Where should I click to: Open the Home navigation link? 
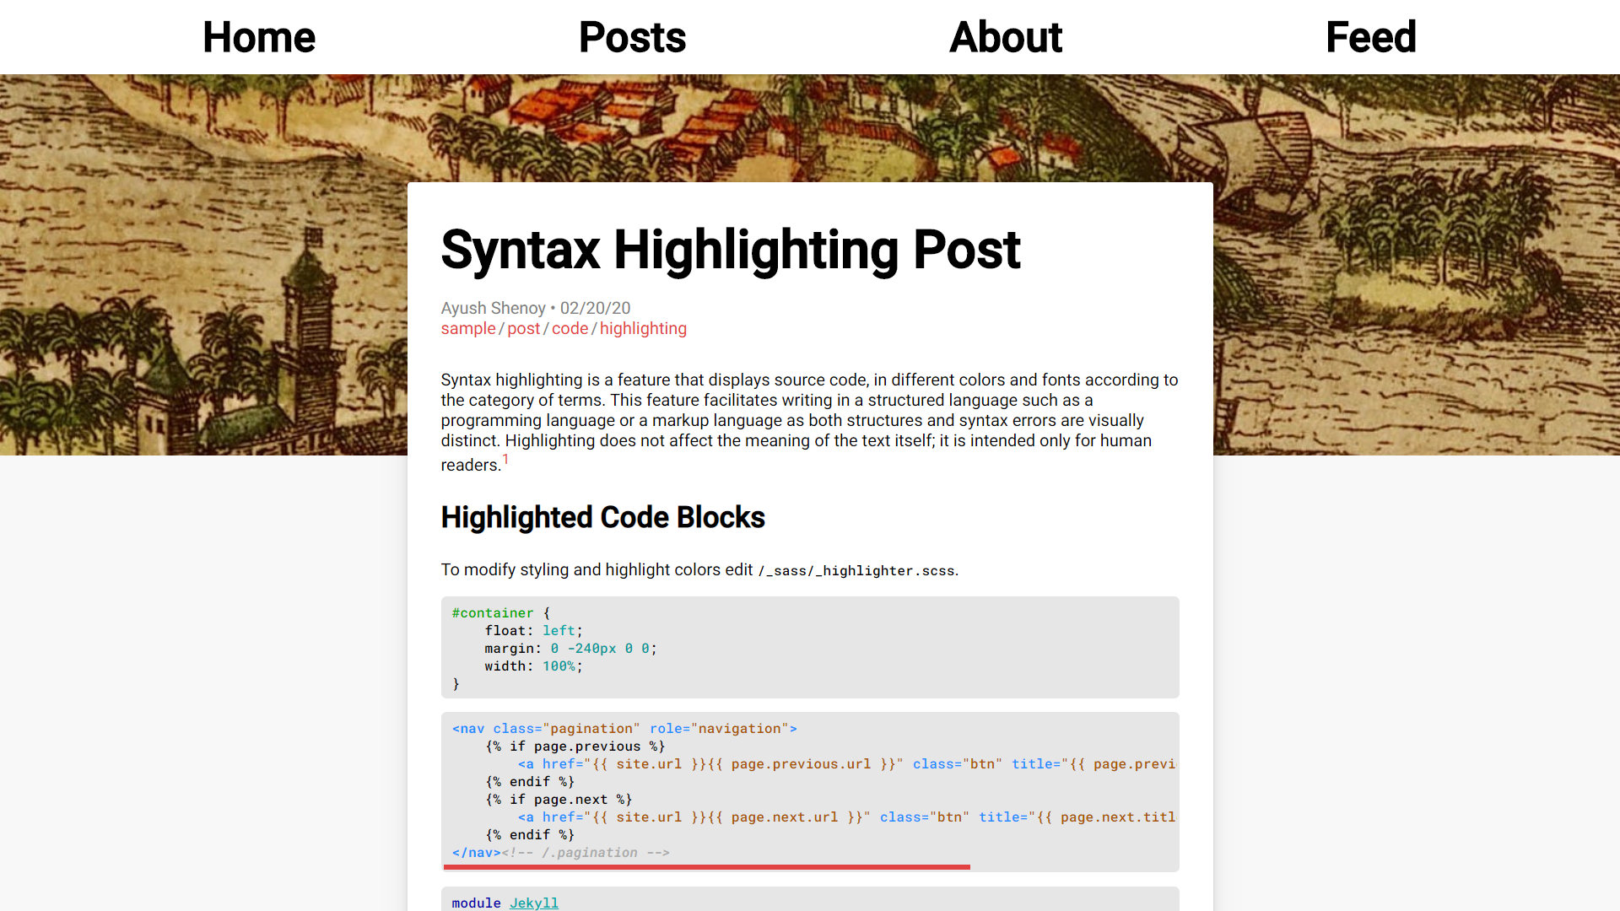[x=258, y=37]
